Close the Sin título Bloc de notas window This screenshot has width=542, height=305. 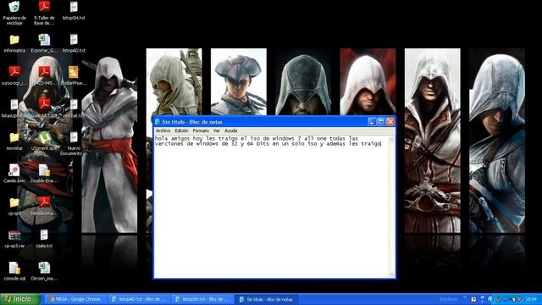click(x=390, y=122)
